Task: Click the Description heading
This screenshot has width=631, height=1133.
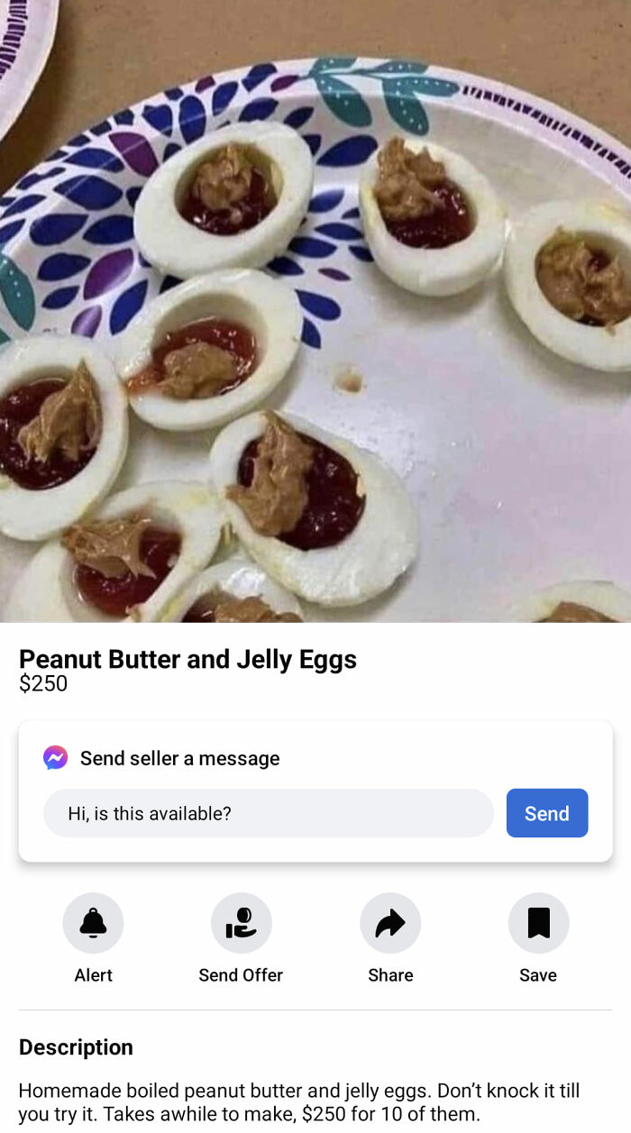Action: point(76,1046)
